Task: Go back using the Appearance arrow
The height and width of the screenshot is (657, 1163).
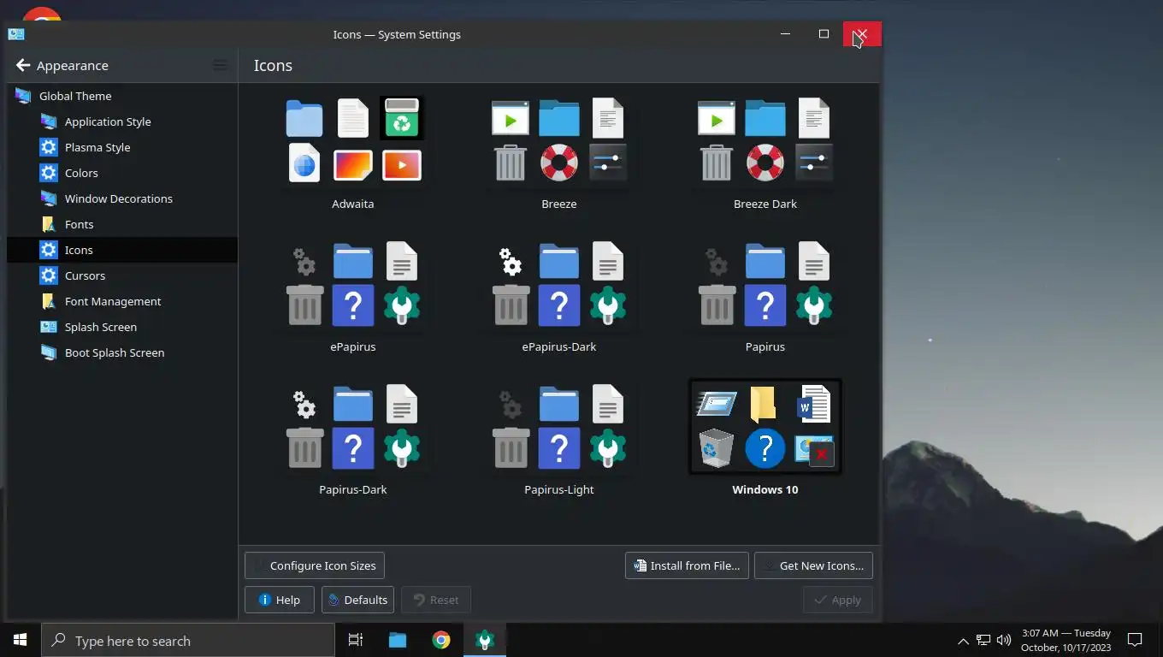Action: point(23,66)
